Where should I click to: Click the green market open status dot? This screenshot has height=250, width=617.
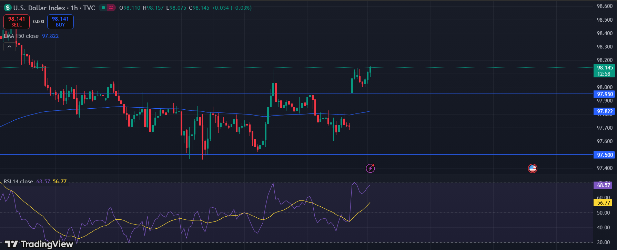tap(103, 8)
